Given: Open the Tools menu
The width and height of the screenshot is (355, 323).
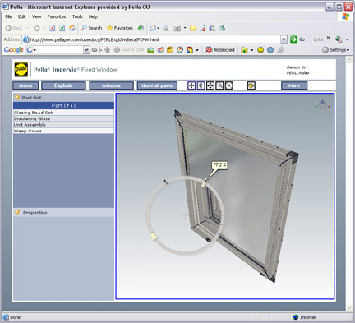Looking at the screenshot, I should (77, 16).
